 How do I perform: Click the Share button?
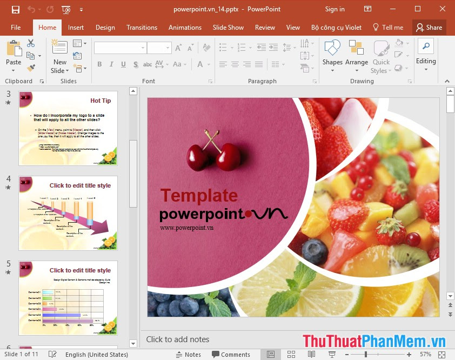(x=429, y=28)
